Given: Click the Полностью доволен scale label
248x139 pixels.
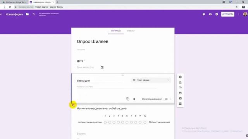Looking at the screenshot, I should pyautogui.click(x=159, y=122).
